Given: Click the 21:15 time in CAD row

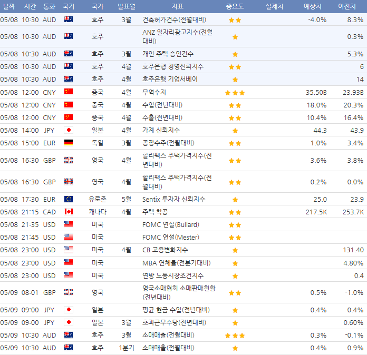Looking at the screenshot, I should click(x=30, y=212).
